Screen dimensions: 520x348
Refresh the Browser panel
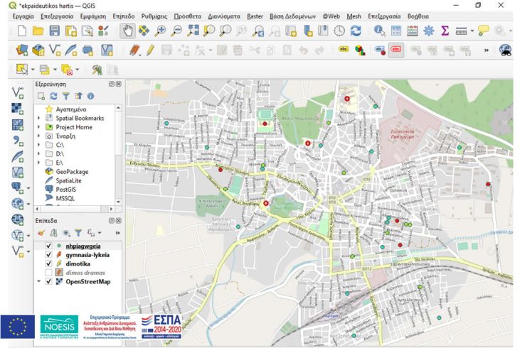[52, 96]
